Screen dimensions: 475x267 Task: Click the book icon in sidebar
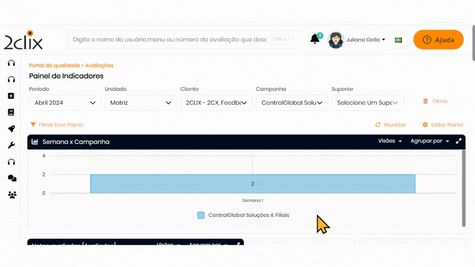click(x=12, y=112)
